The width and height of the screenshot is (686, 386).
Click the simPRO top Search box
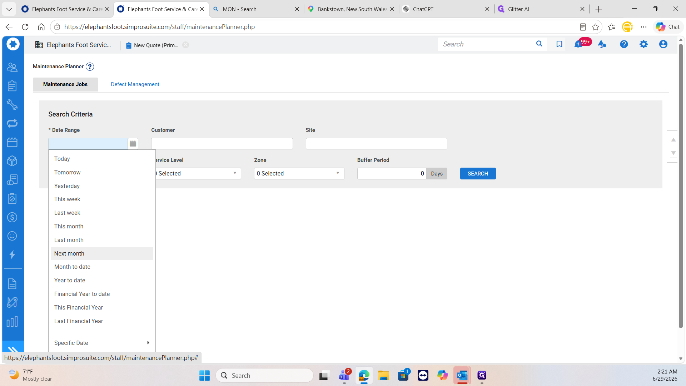[486, 44]
